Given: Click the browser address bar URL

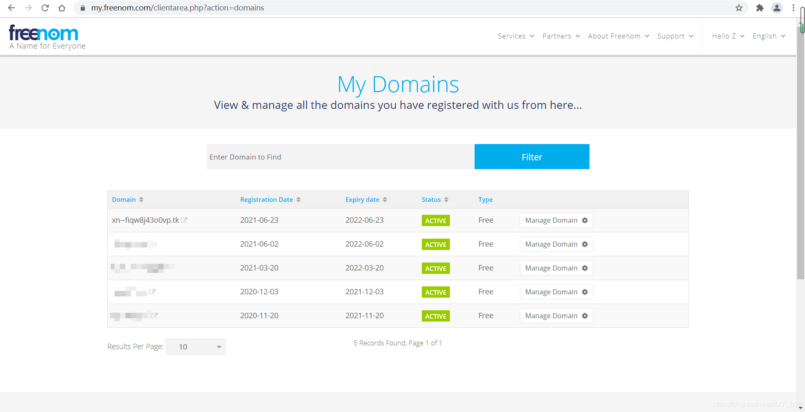Looking at the screenshot, I should point(178,8).
